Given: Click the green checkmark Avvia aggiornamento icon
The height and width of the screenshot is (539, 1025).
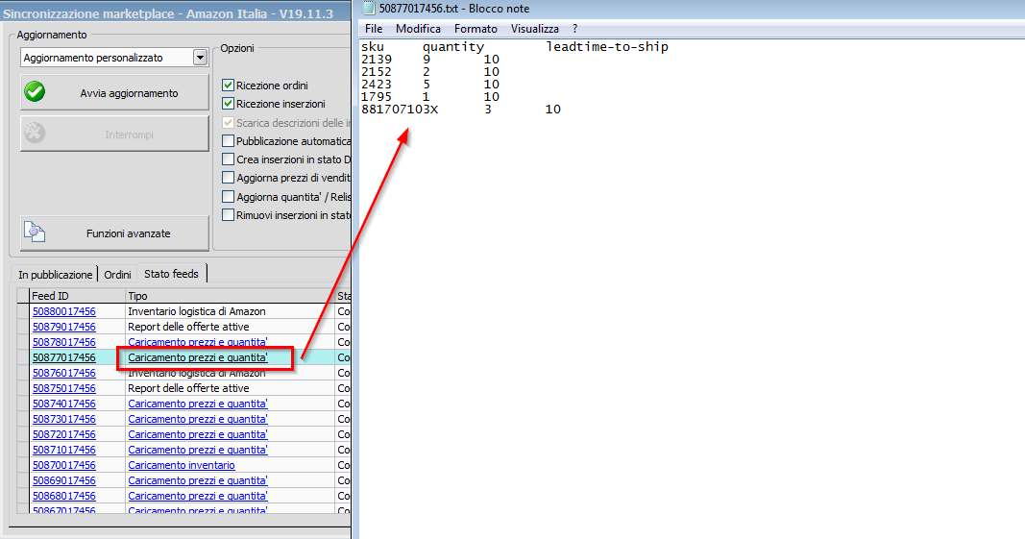Looking at the screenshot, I should (x=35, y=92).
